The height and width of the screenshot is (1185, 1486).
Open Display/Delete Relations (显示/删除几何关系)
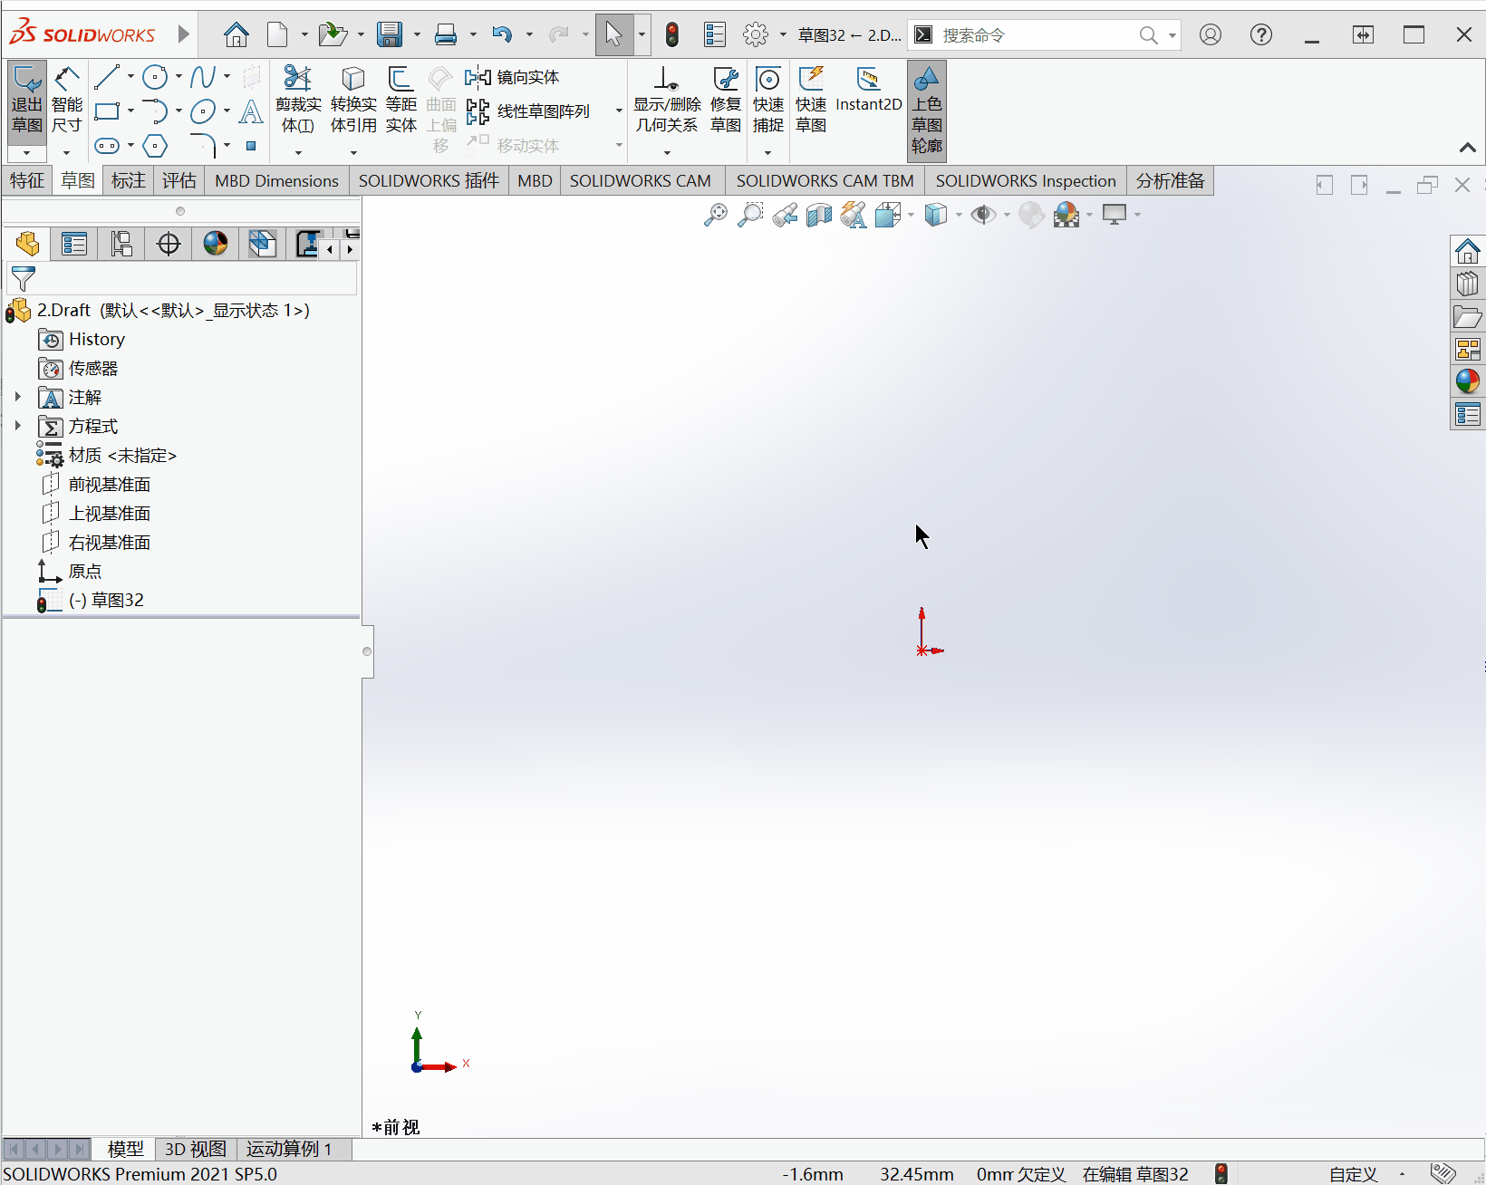coord(667,100)
